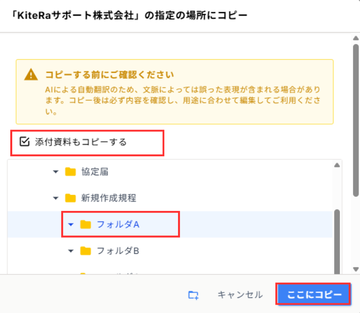Collapse the 新規作成規程 folder arrow
The image size is (360, 313).
pos(55,198)
